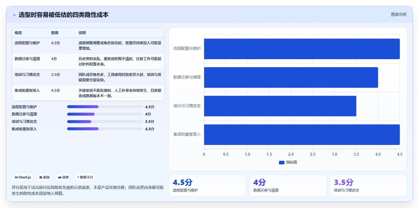Click the description starting 流程频繁调整或角色复杂时
Screen dimensions: 419x208
(120, 45)
